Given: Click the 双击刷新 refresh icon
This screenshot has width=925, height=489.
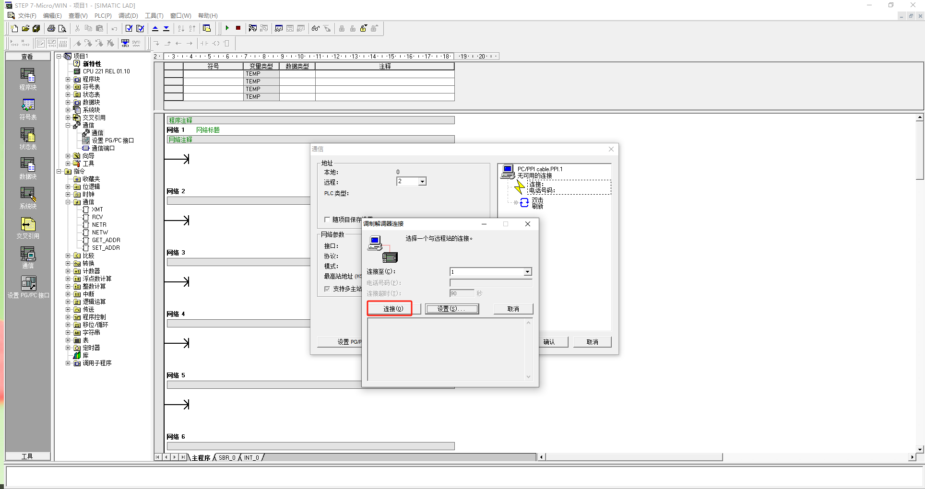Looking at the screenshot, I should [524, 203].
